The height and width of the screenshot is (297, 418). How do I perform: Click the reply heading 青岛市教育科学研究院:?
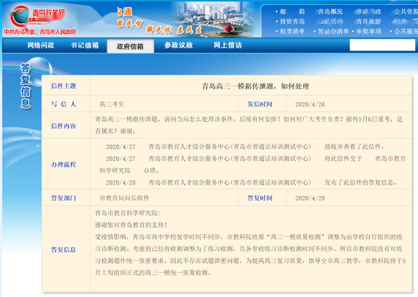click(x=128, y=213)
